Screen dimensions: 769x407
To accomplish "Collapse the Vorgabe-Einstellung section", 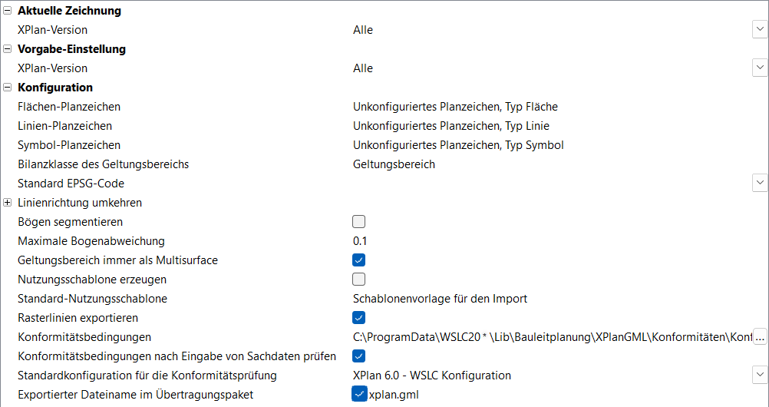I will point(8,49).
